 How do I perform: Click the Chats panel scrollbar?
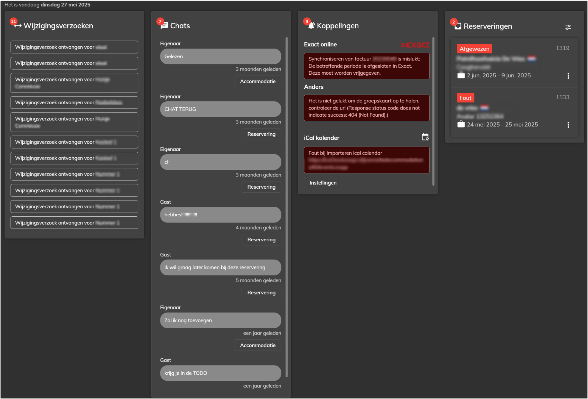tap(287, 207)
